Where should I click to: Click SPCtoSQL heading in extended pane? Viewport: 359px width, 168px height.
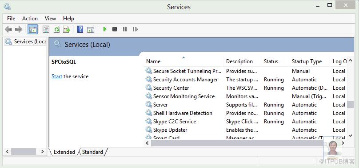pyautogui.click(x=64, y=62)
